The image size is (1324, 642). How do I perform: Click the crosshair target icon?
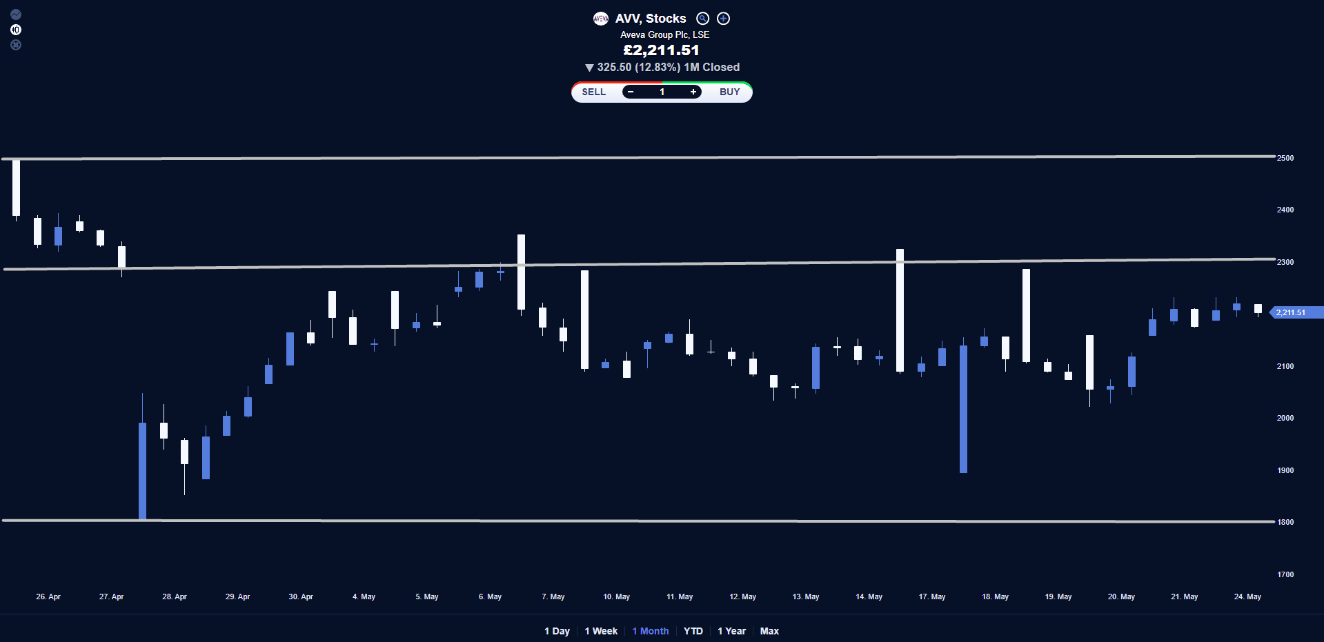(x=16, y=45)
